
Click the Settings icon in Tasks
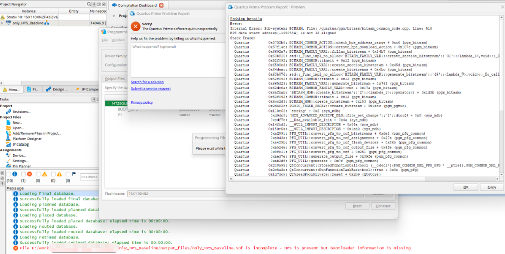pyautogui.click(x=9, y=161)
